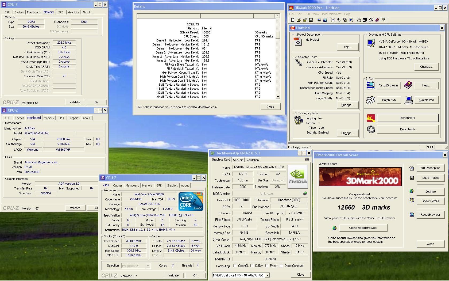Click New project icon in 3DMark toolbar
Viewport: 449px width, 281px height.
(293, 20)
